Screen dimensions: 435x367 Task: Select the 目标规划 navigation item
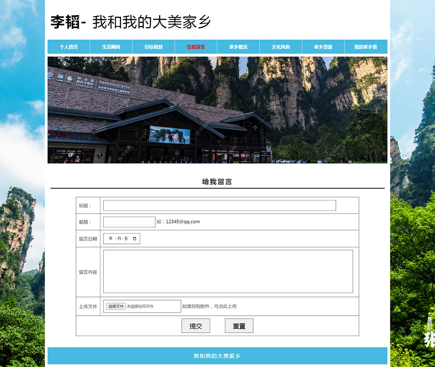(x=154, y=47)
